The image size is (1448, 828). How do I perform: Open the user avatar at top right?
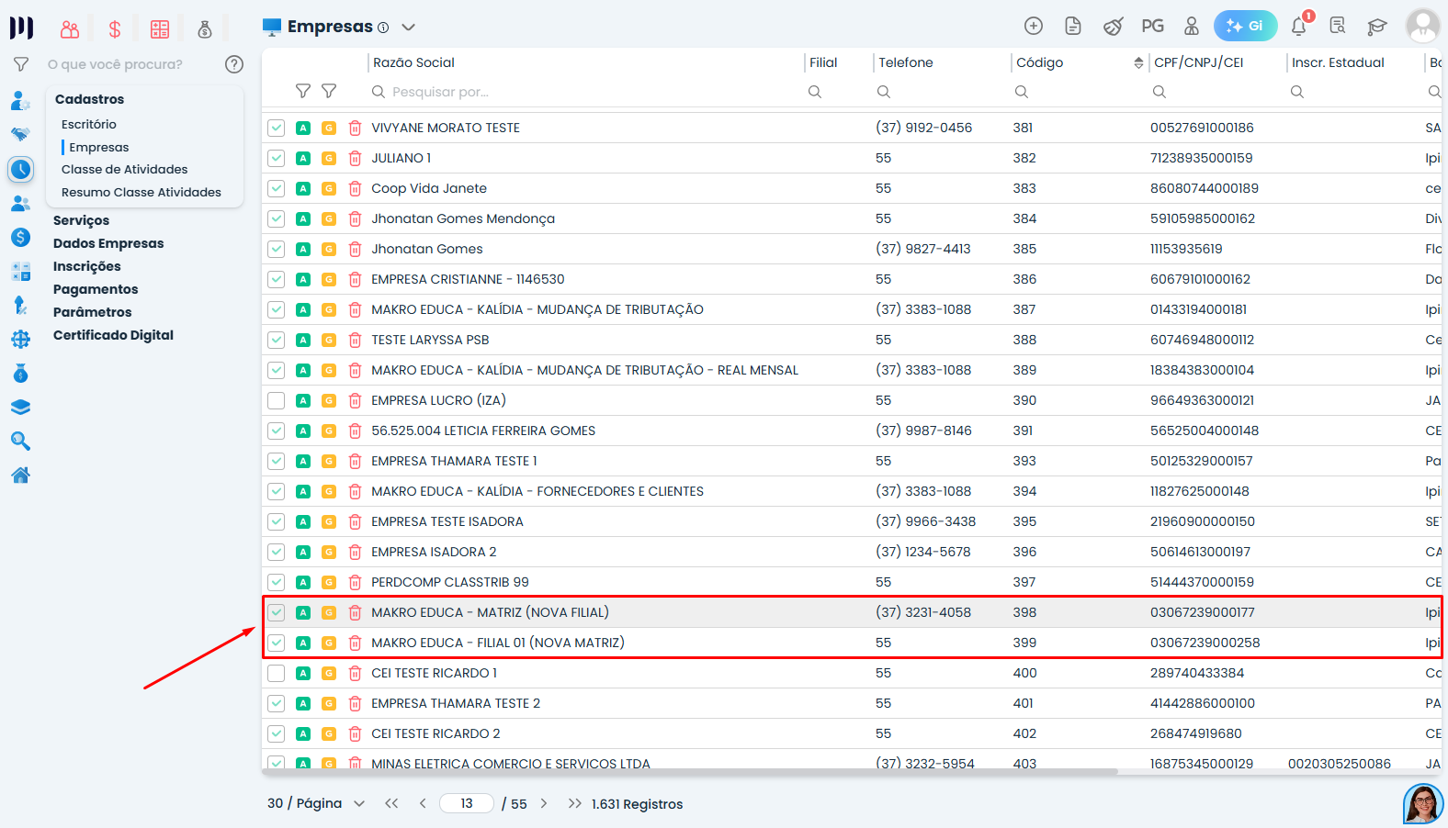(x=1422, y=26)
